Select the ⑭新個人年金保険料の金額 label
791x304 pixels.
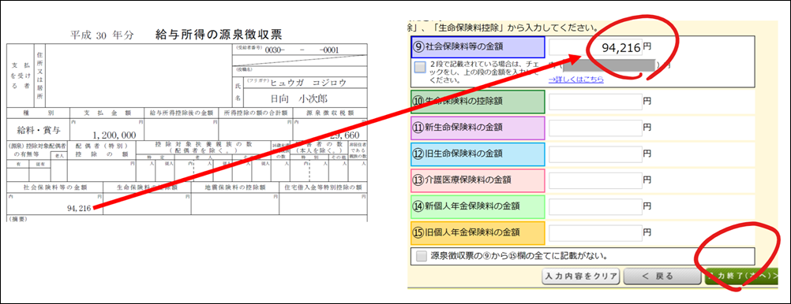(x=478, y=206)
